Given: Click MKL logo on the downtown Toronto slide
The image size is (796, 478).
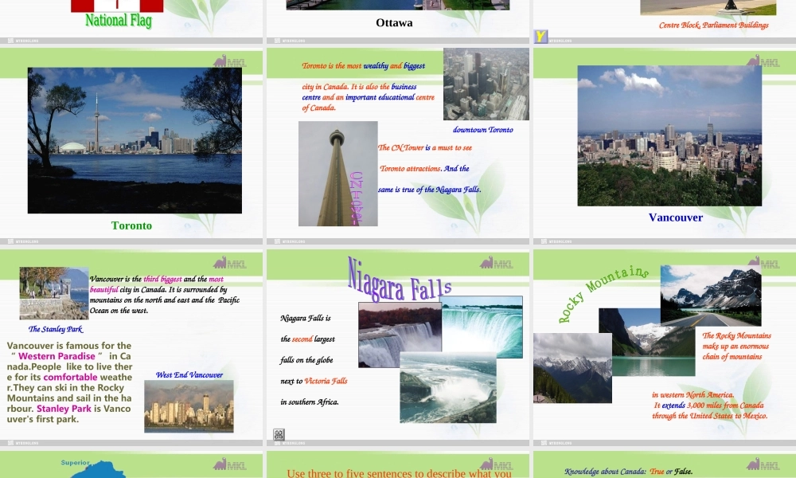Looking at the screenshot, I should (497, 61).
